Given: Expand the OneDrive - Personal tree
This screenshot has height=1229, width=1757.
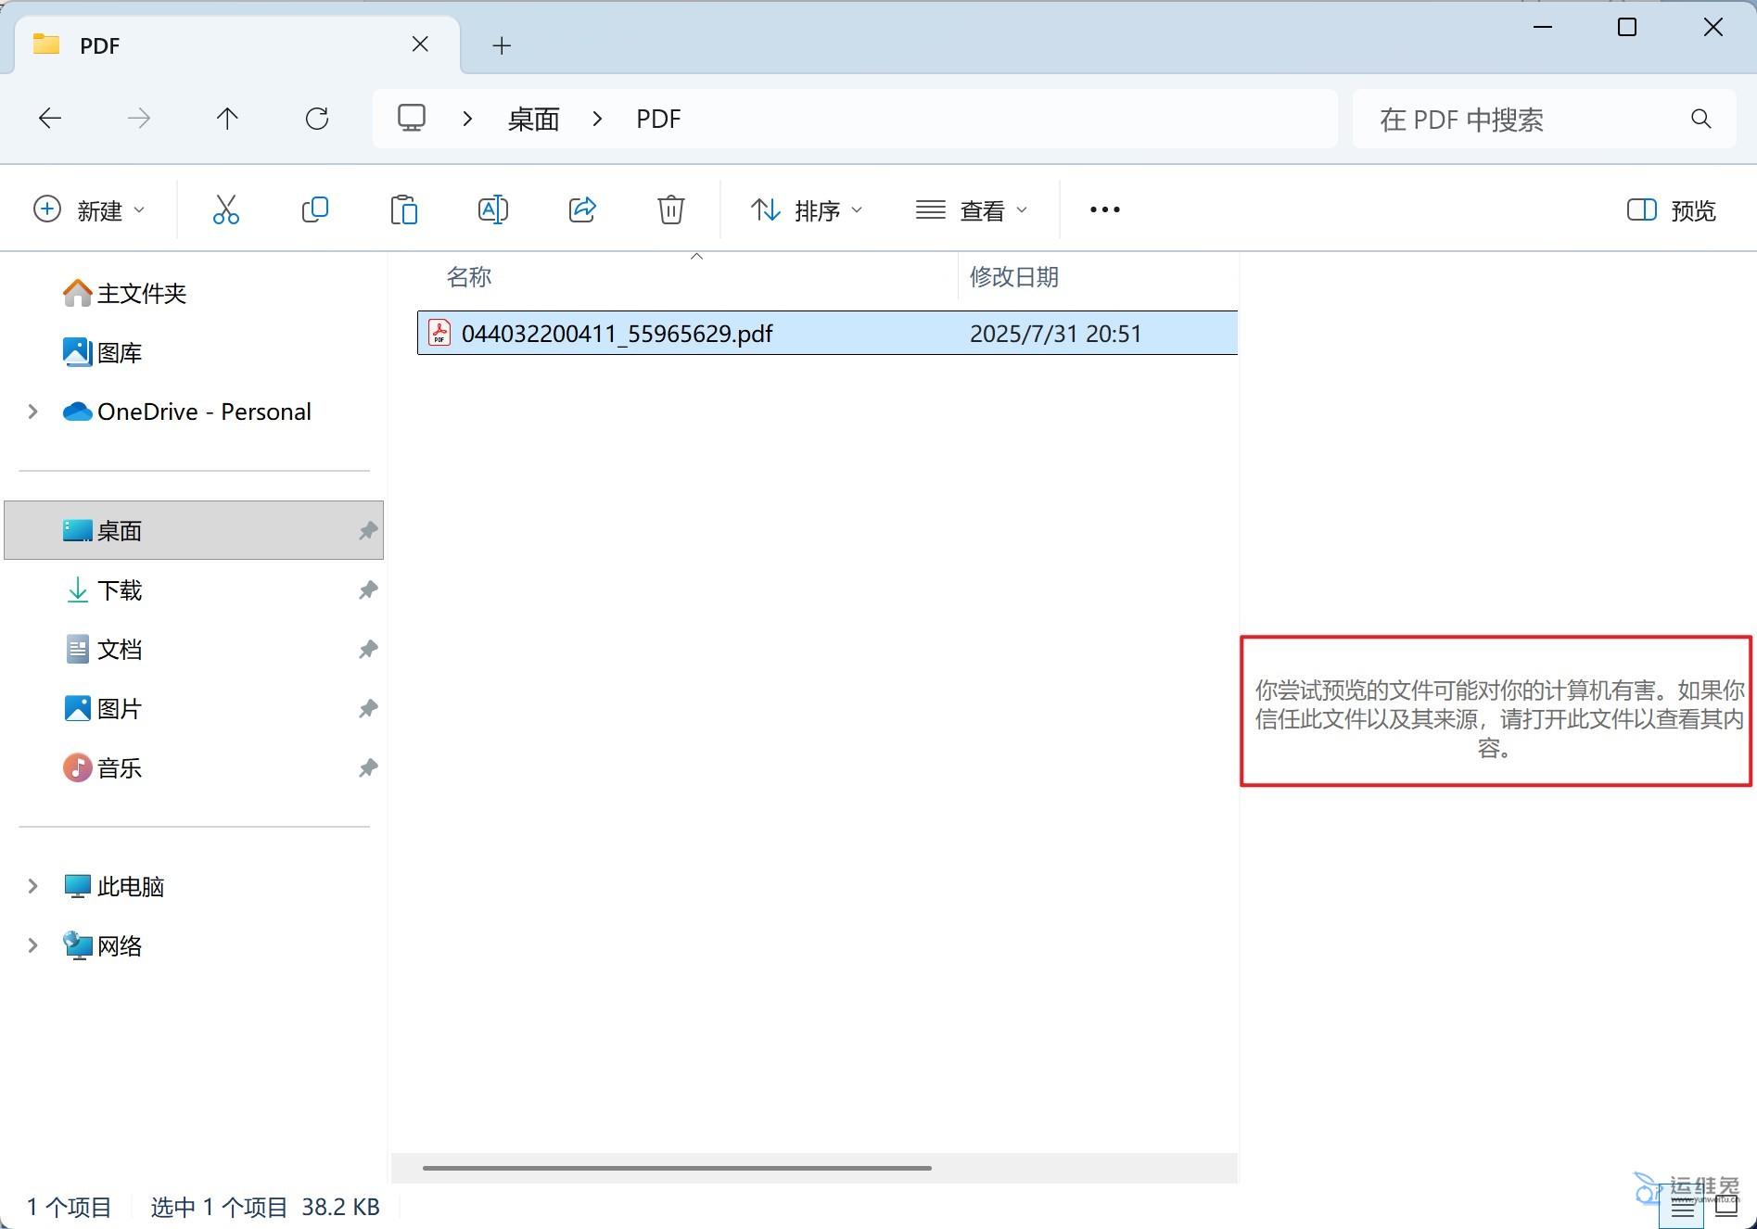Looking at the screenshot, I should 32,412.
